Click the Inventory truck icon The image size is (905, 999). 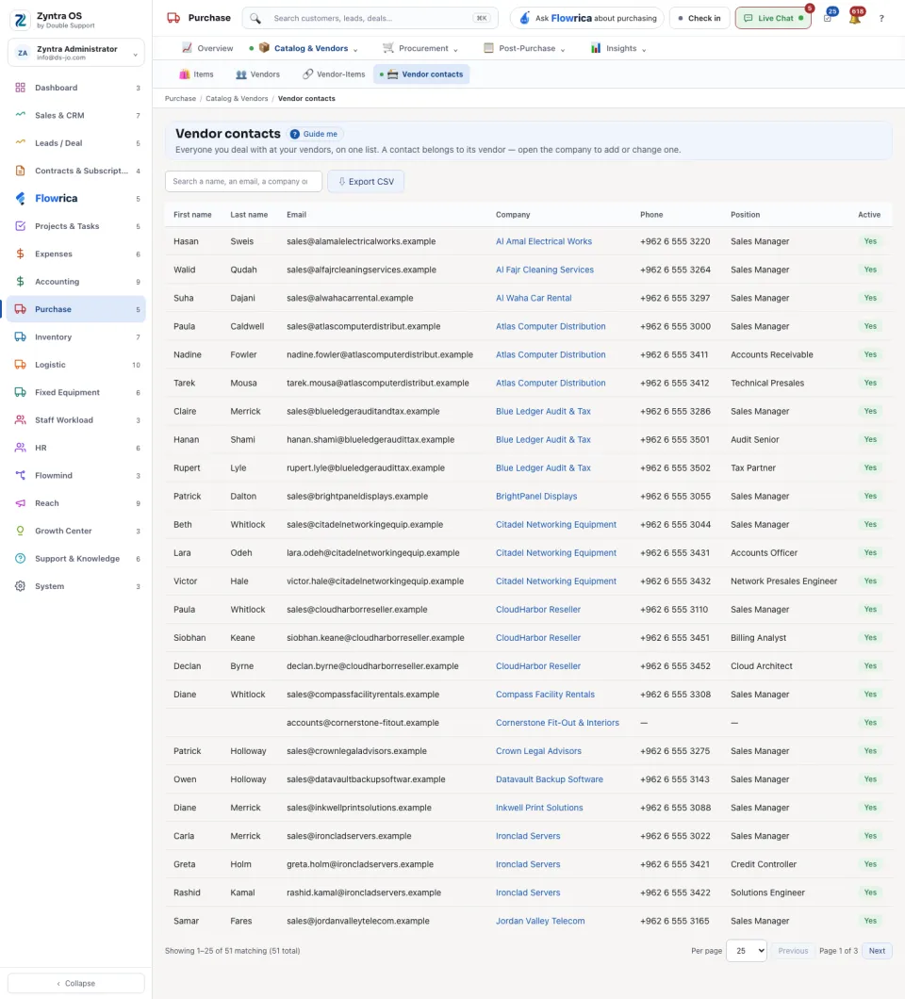pos(21,337)
